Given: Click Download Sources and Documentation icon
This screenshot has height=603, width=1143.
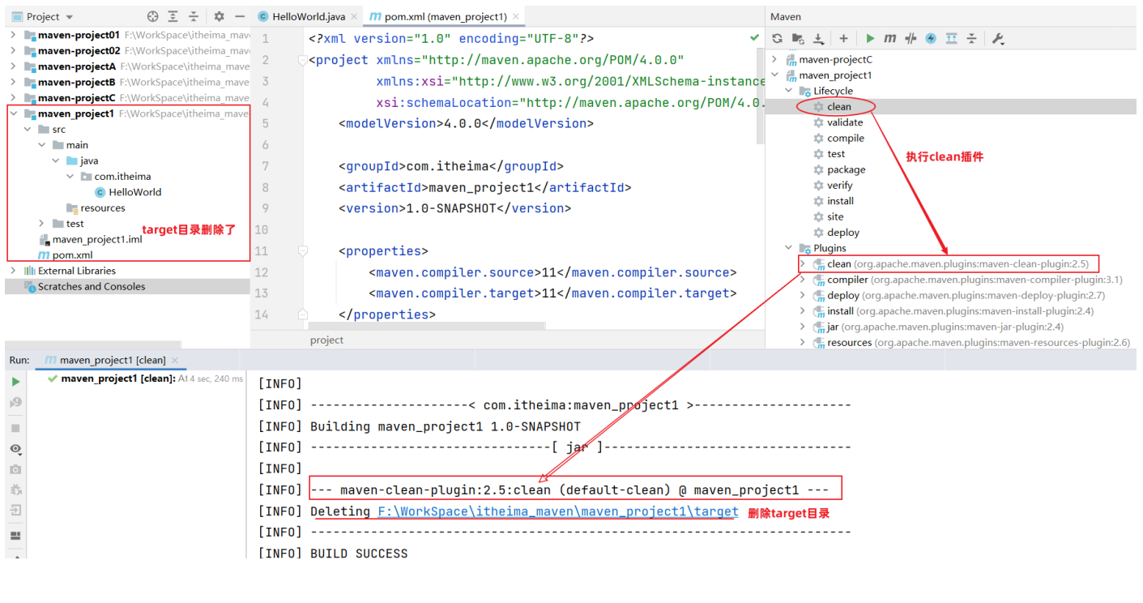Looking at the screenshot, I should click(x=819, y=38).
